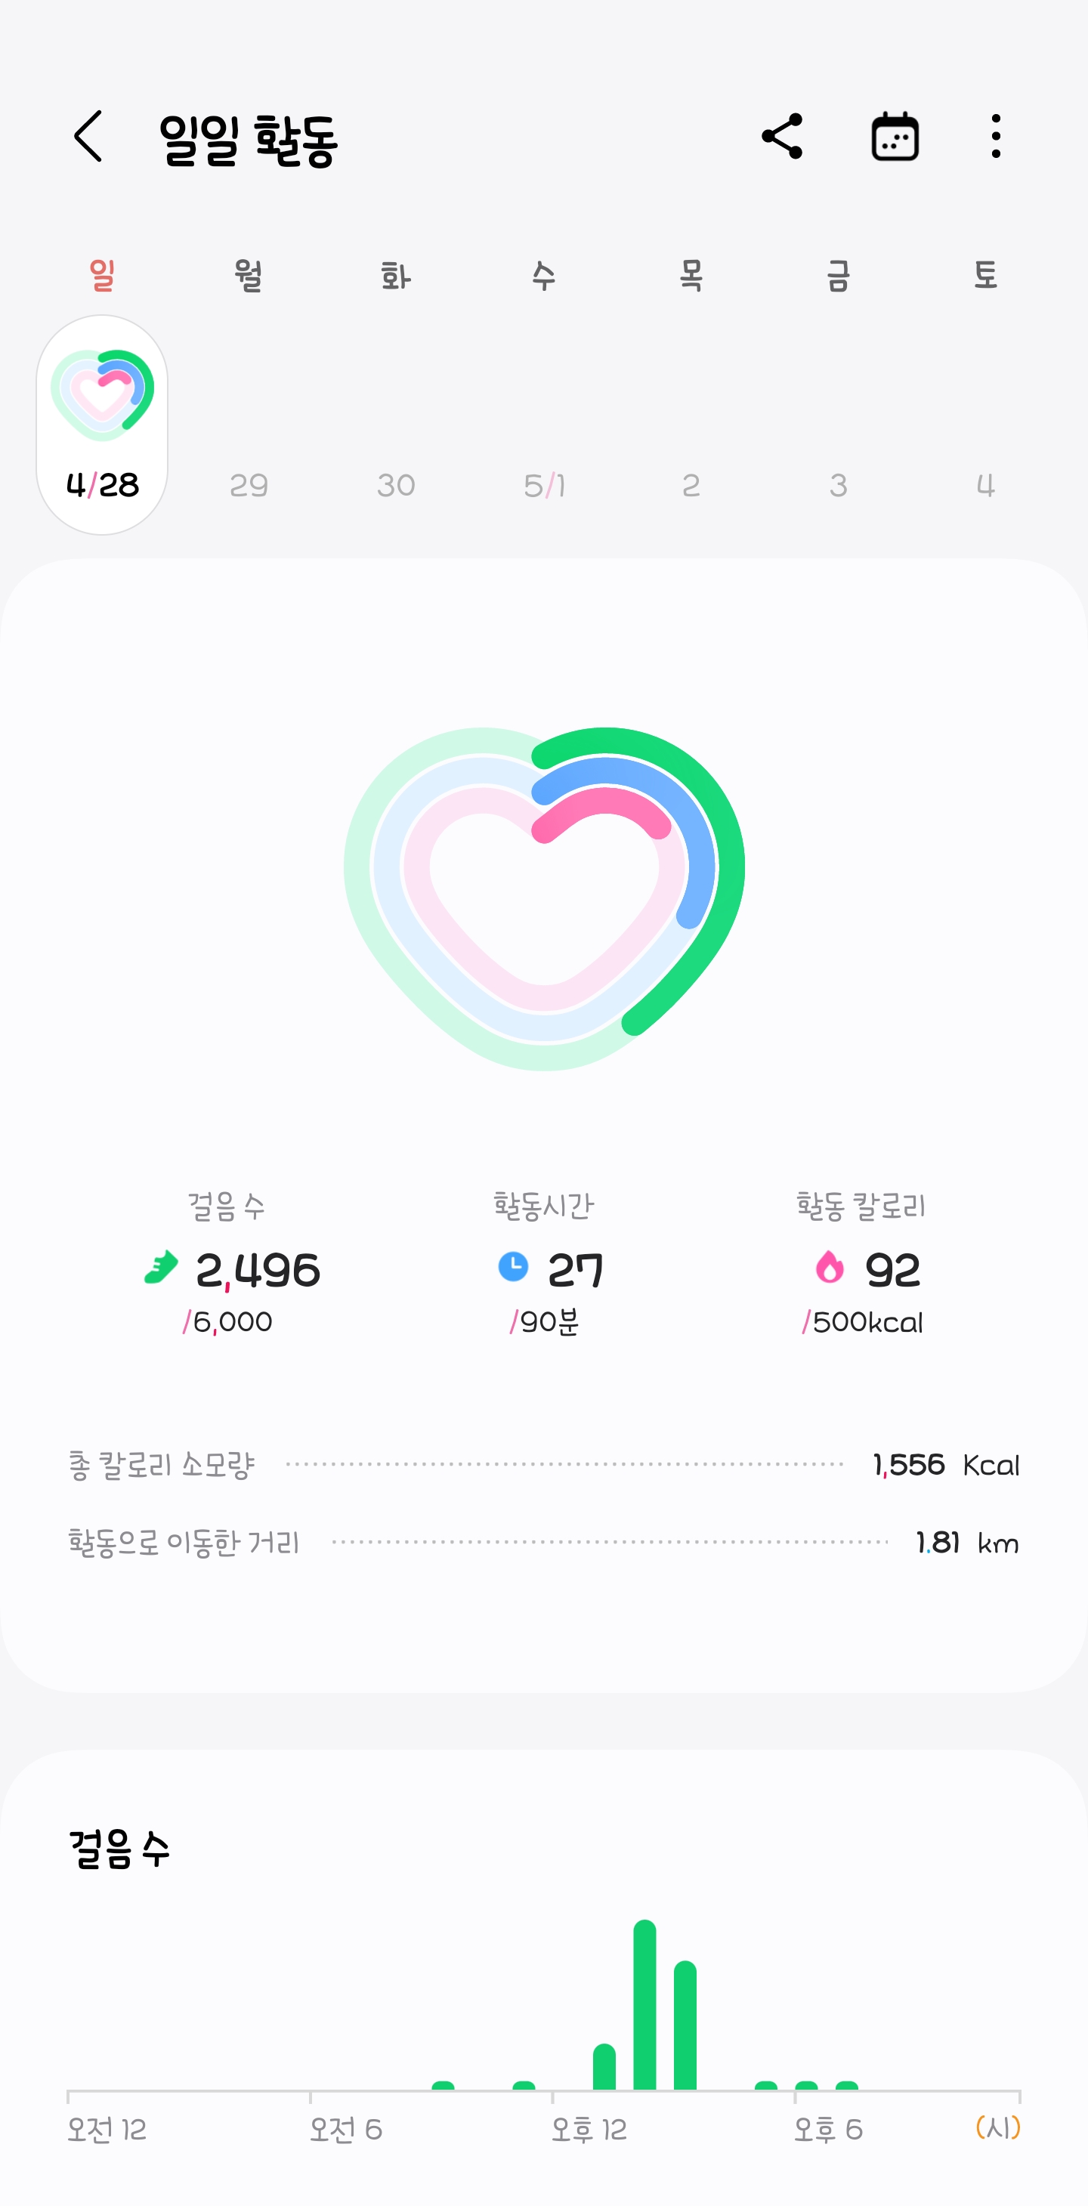The height and width of the screenshot is (2206, 1088).
Task: Switch to Wednesday 5/1
Action: (544, 486)
